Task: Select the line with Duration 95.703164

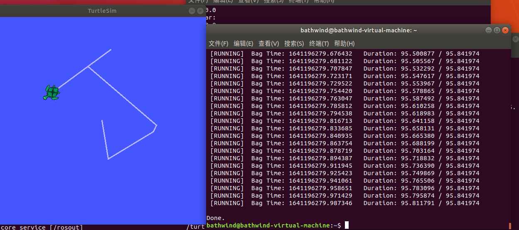Action: point(344,151)
